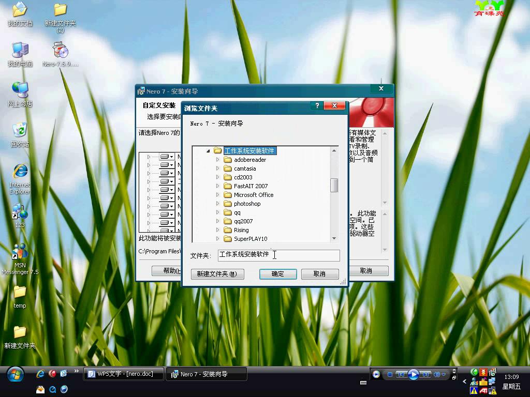Select the 工作系统安装软件 root folder row
This screenshot has height=397, width=530.
[245, 150]
